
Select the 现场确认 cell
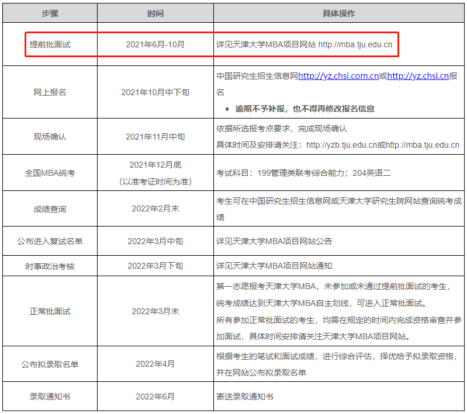(x=50, y=137)
